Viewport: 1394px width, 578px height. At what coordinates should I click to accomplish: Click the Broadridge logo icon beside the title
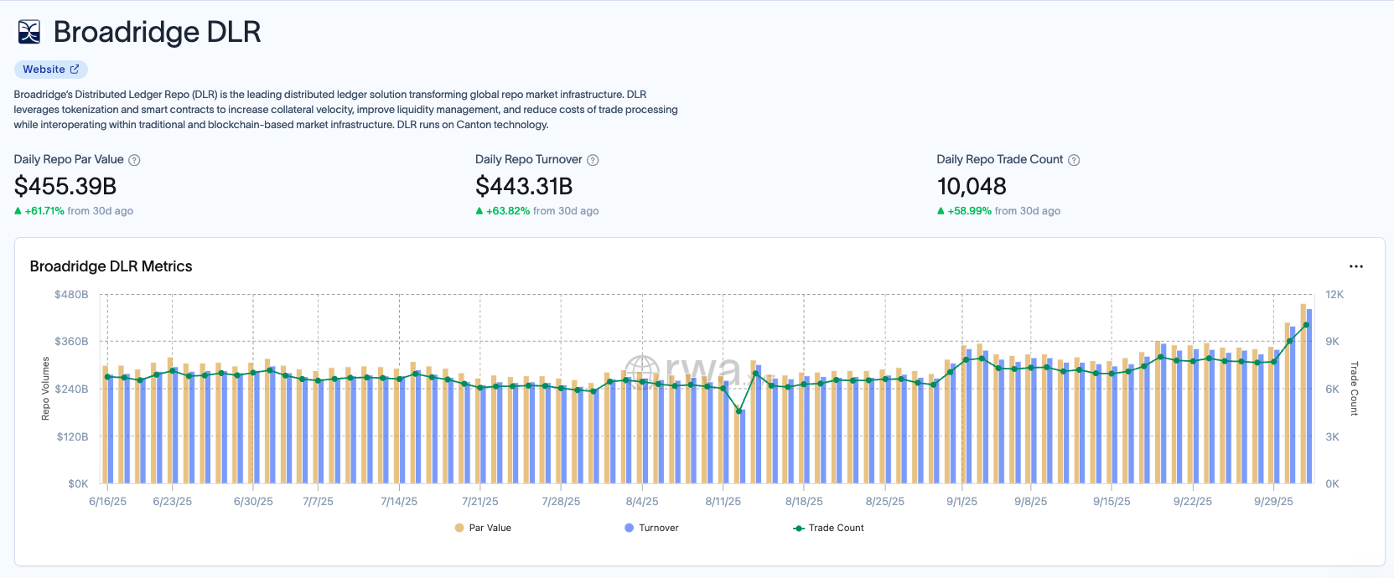click(x=29, y=32)
